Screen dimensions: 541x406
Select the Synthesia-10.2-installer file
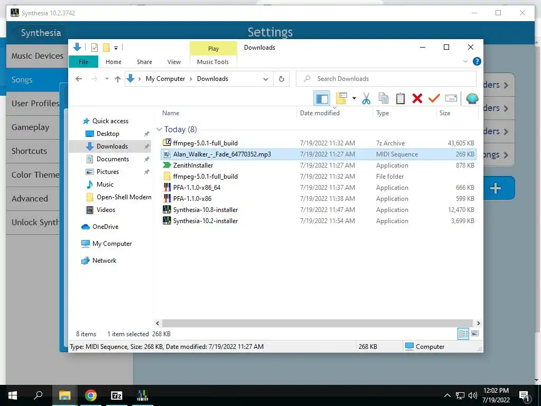pos(319,220)
